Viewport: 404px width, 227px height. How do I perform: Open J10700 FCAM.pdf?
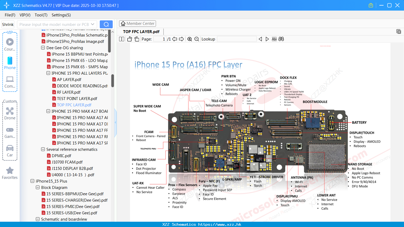(x=67, y=162)
